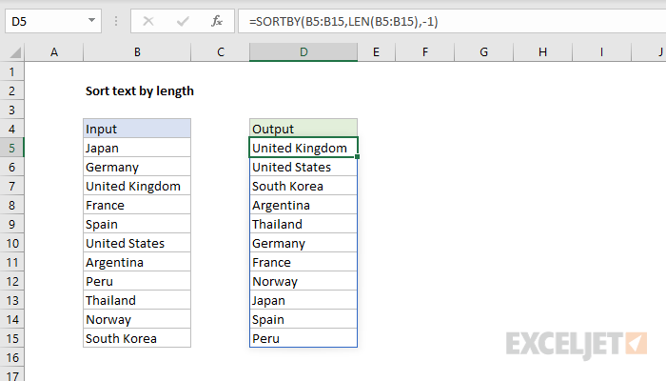Select input cell 'South Korea' in column B
This screenshot has height=381, width=666.
137,338
